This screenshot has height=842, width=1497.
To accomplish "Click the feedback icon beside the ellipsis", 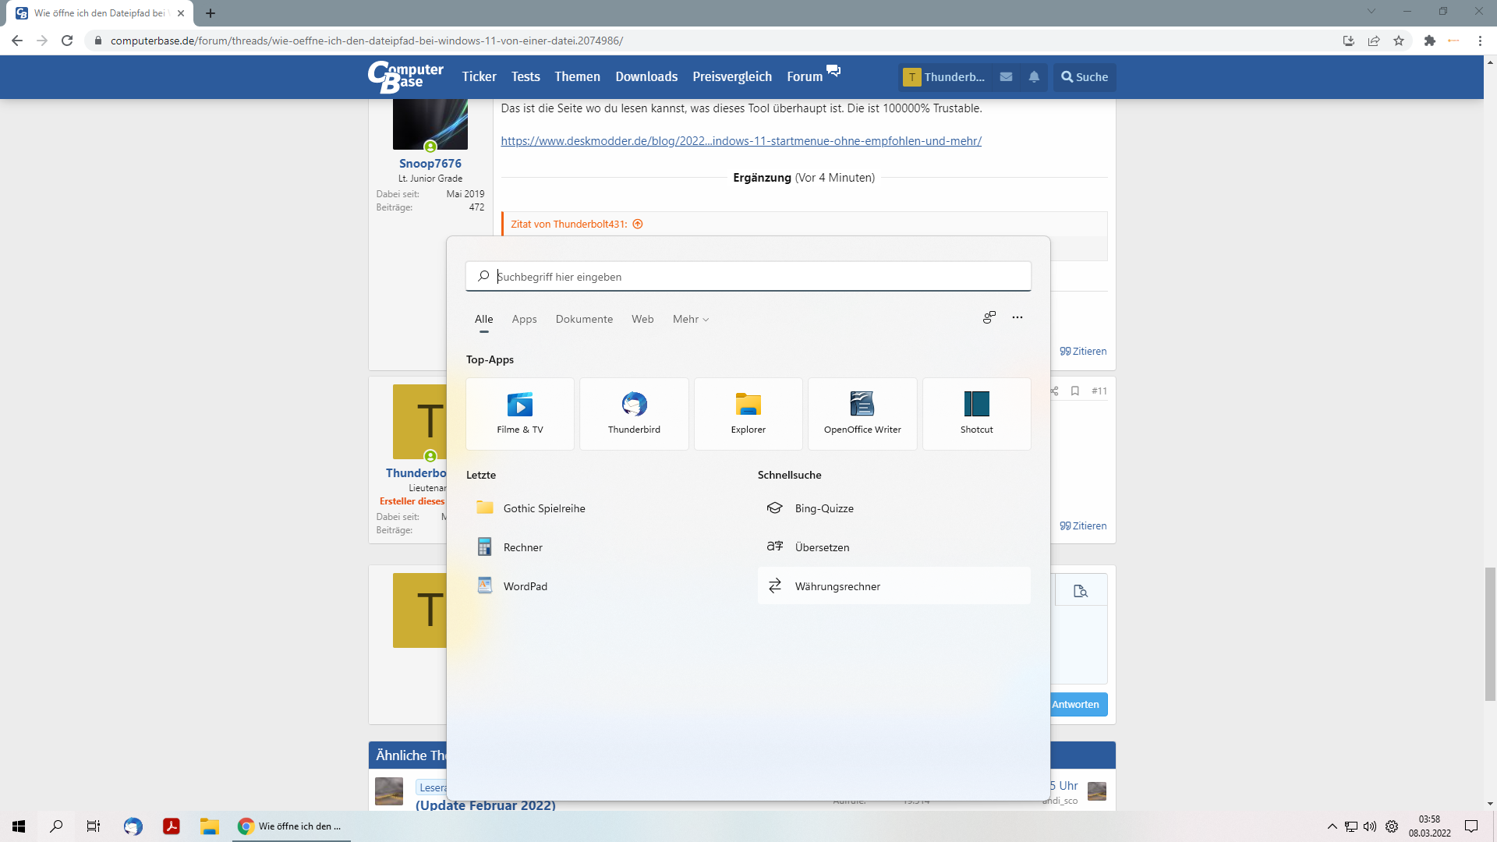I will [x=989, y=317].
